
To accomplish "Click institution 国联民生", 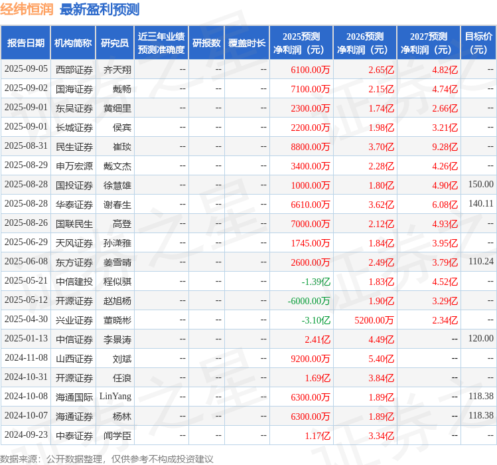I will tap(74, 224).
